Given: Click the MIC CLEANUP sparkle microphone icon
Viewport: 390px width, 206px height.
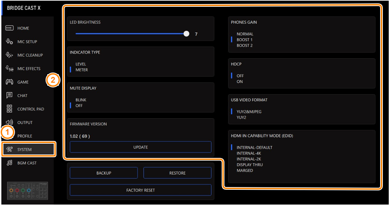Looking at the screenshot, I should (x=10, y=55).
